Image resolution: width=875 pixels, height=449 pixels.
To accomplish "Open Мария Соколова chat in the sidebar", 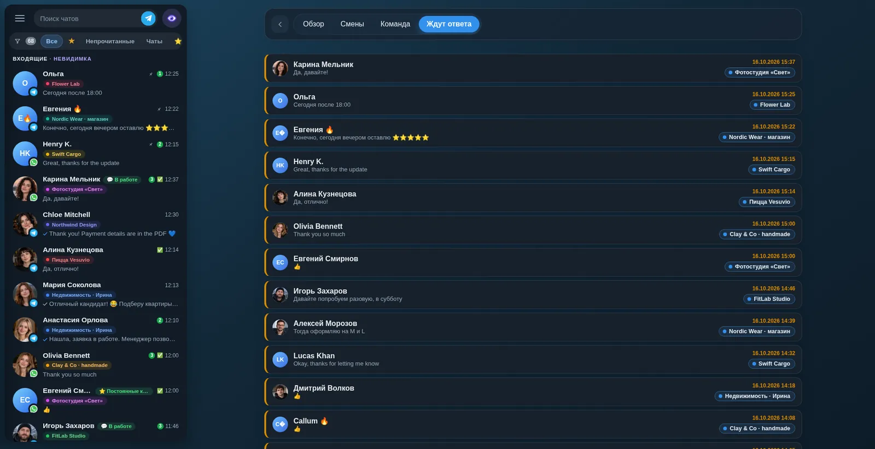I will pyautogui.click(x=96, y=294).
